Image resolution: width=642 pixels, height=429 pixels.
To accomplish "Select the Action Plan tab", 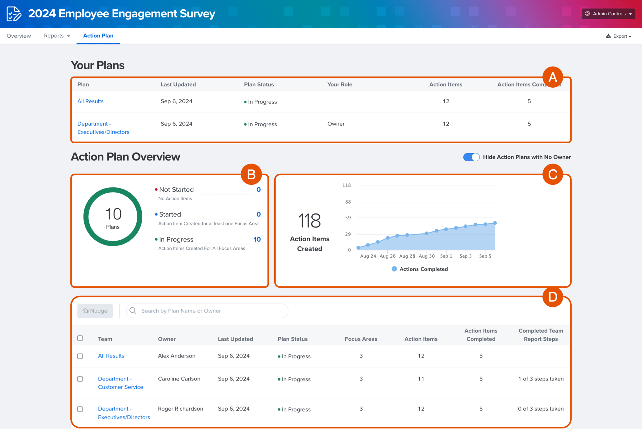I will tap(98, 36).
